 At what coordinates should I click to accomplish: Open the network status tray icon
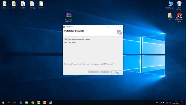[x=167, y=102]
